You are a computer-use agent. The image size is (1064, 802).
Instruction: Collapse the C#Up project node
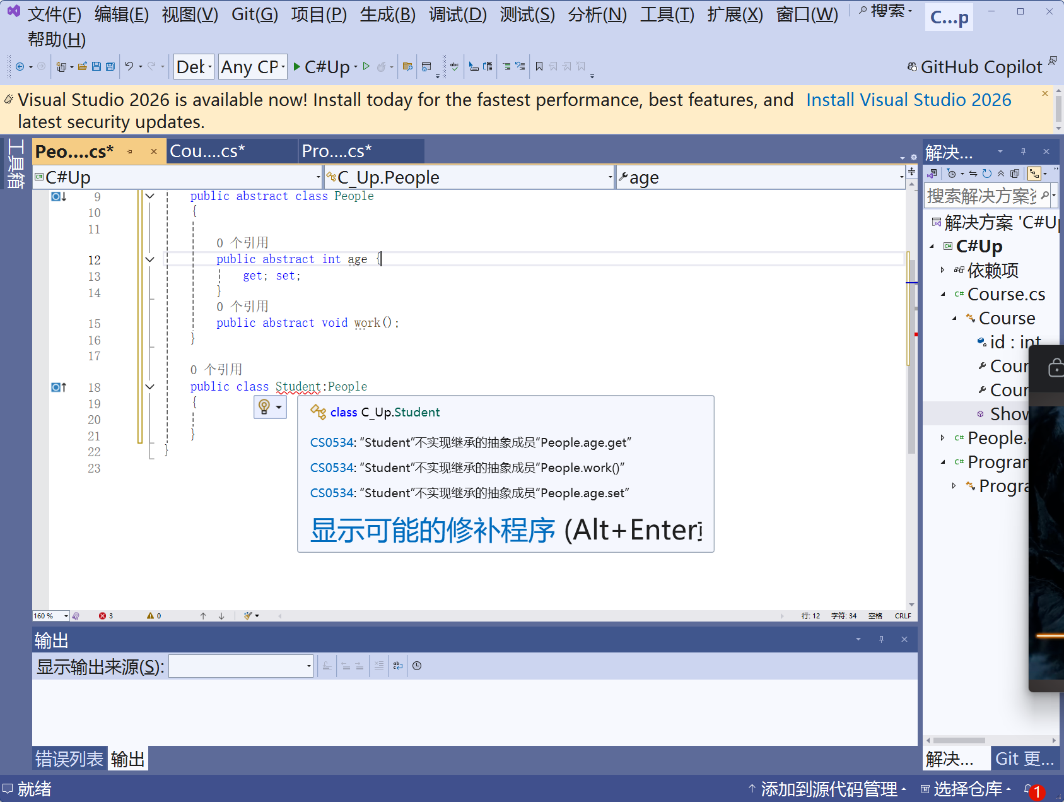[x=932, y=246]
